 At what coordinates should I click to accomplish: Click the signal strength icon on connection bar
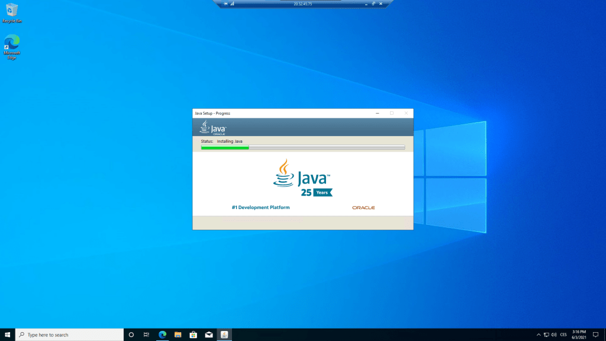[x=232, y=4]
